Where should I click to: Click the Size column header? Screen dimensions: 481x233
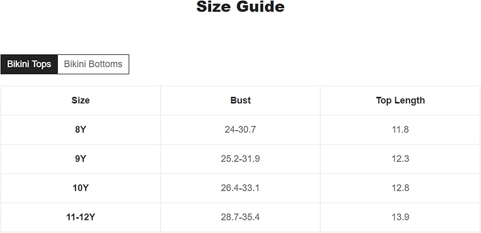click(x=80, y=100)
